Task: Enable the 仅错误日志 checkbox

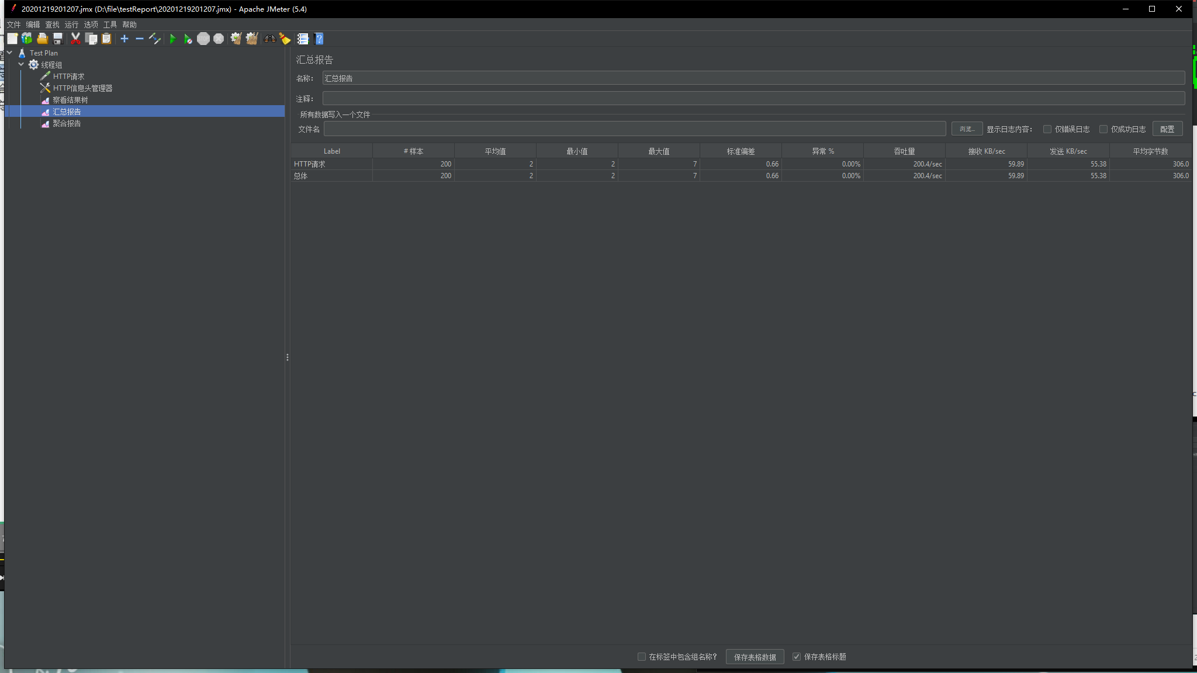Action: pyautogui.click(x=1047, y=129)
